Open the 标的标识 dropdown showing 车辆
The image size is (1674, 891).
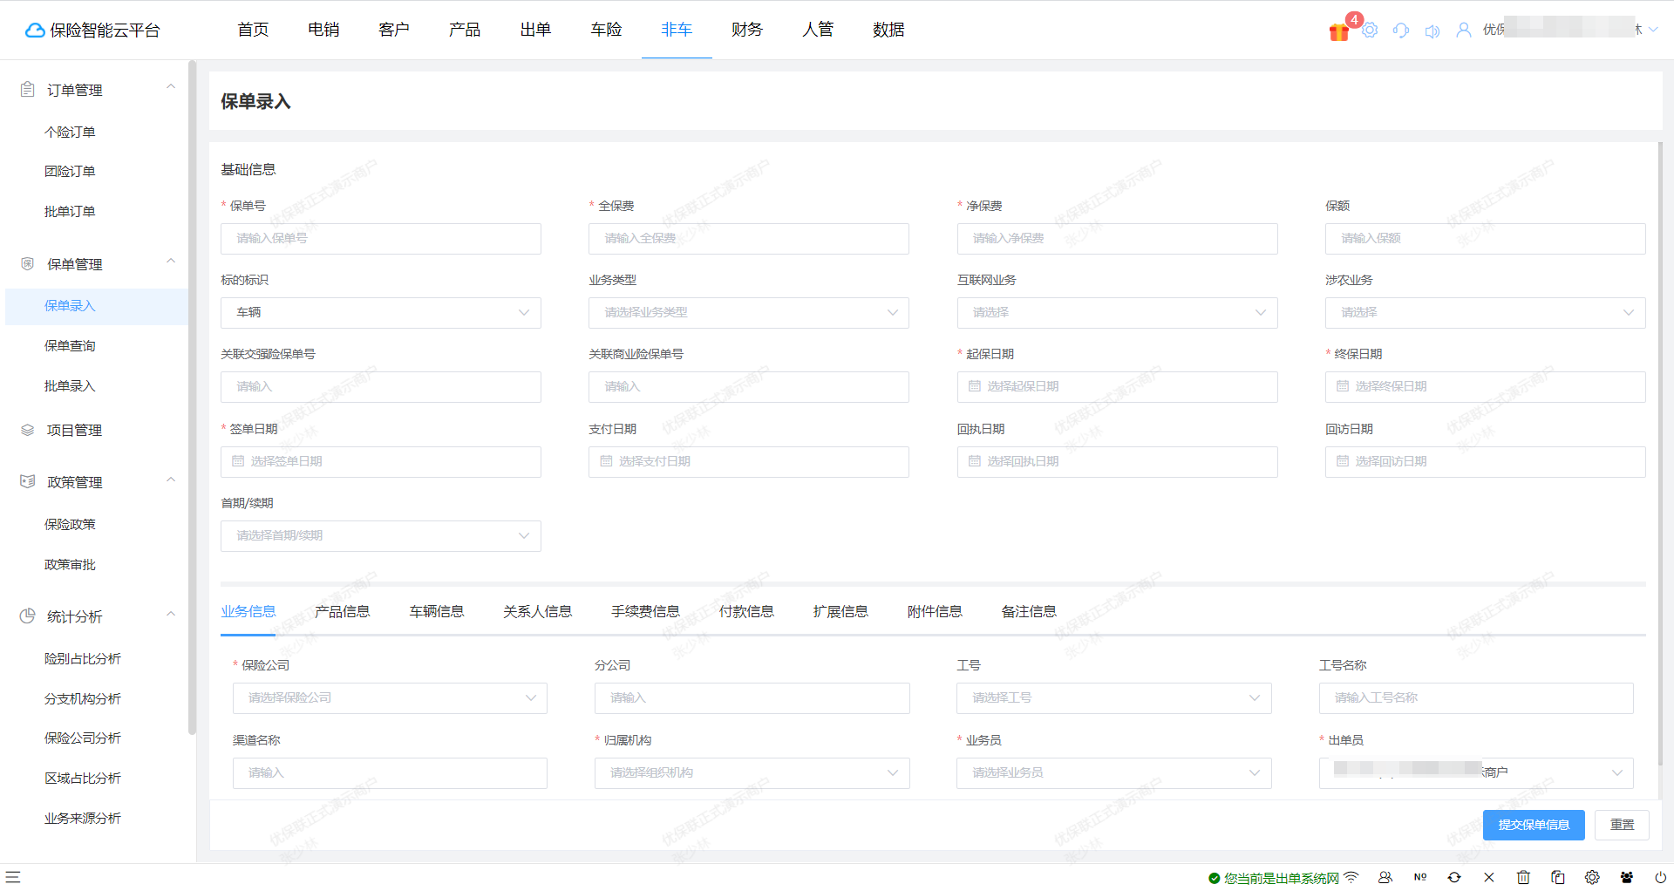point(381,313)
